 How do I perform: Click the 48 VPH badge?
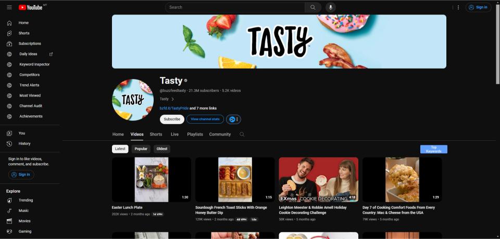click(x=241, y=220)
